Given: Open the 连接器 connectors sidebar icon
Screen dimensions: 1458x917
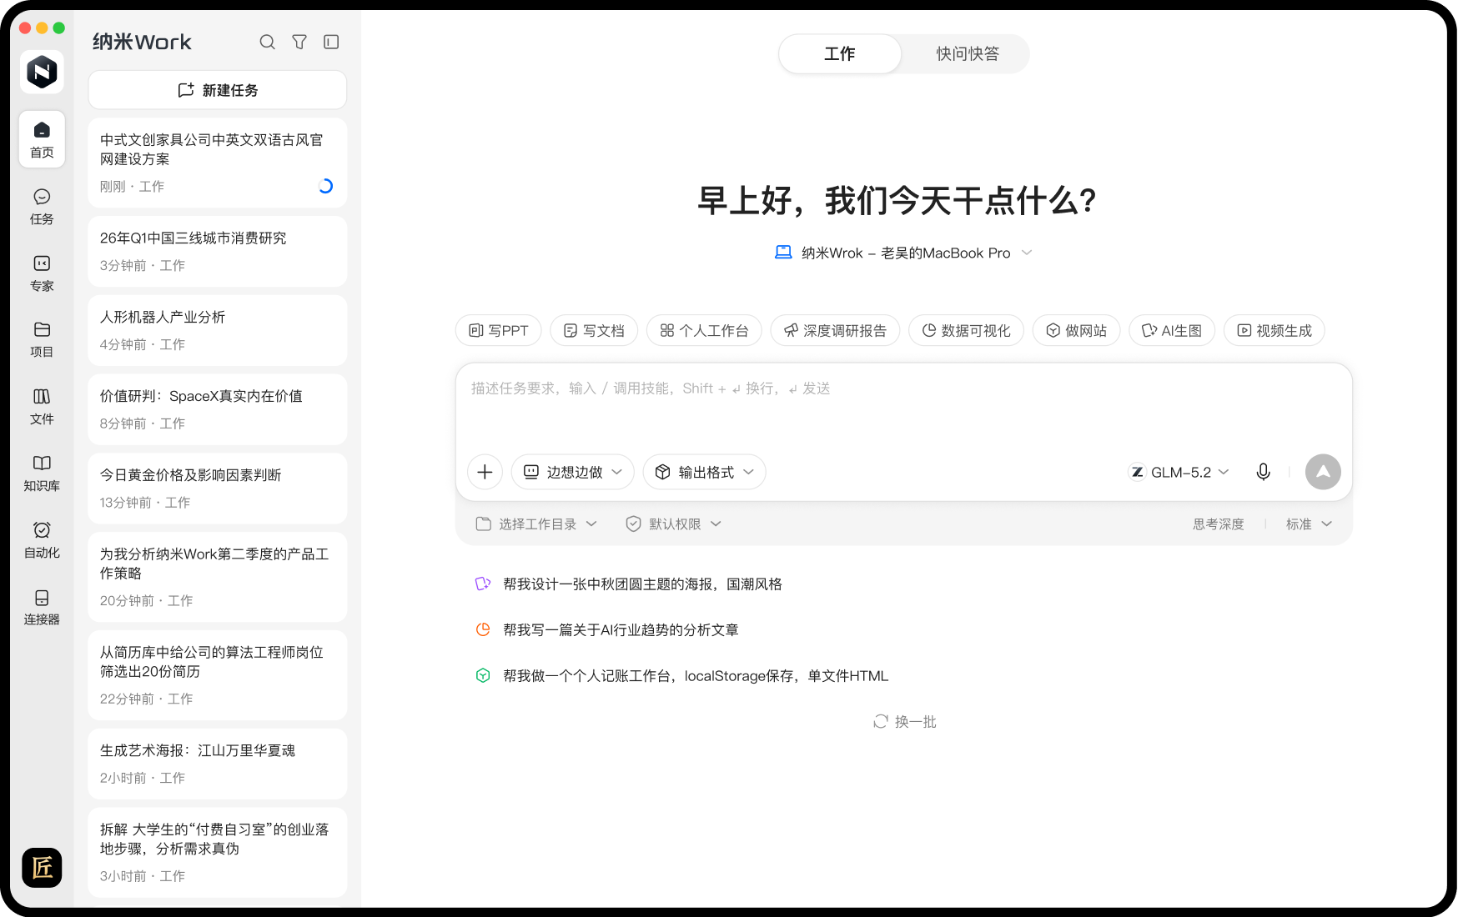Looking at the screenshot, I should (x=42, y=606).
